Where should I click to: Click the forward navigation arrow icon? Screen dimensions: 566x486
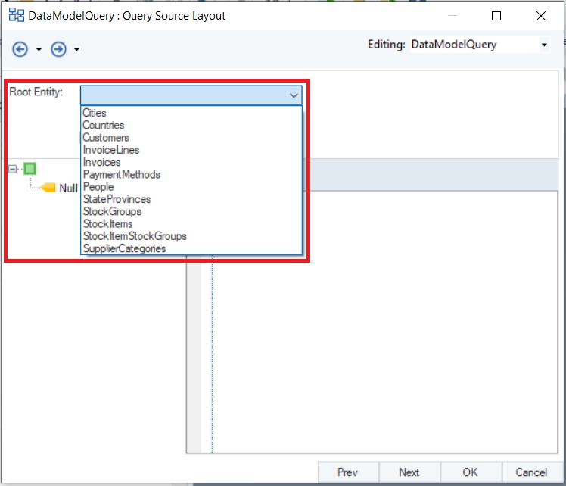(x=58, y=49)
